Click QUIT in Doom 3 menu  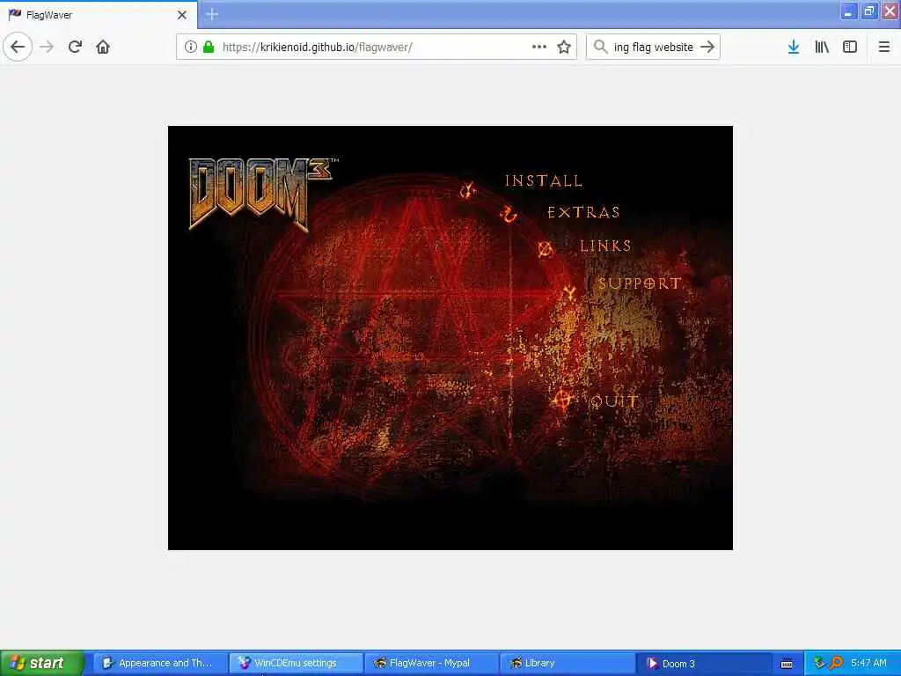(x=614, y=400)
